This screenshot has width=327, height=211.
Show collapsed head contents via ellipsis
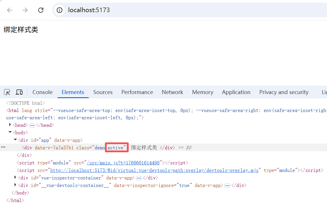pos(32,125)
